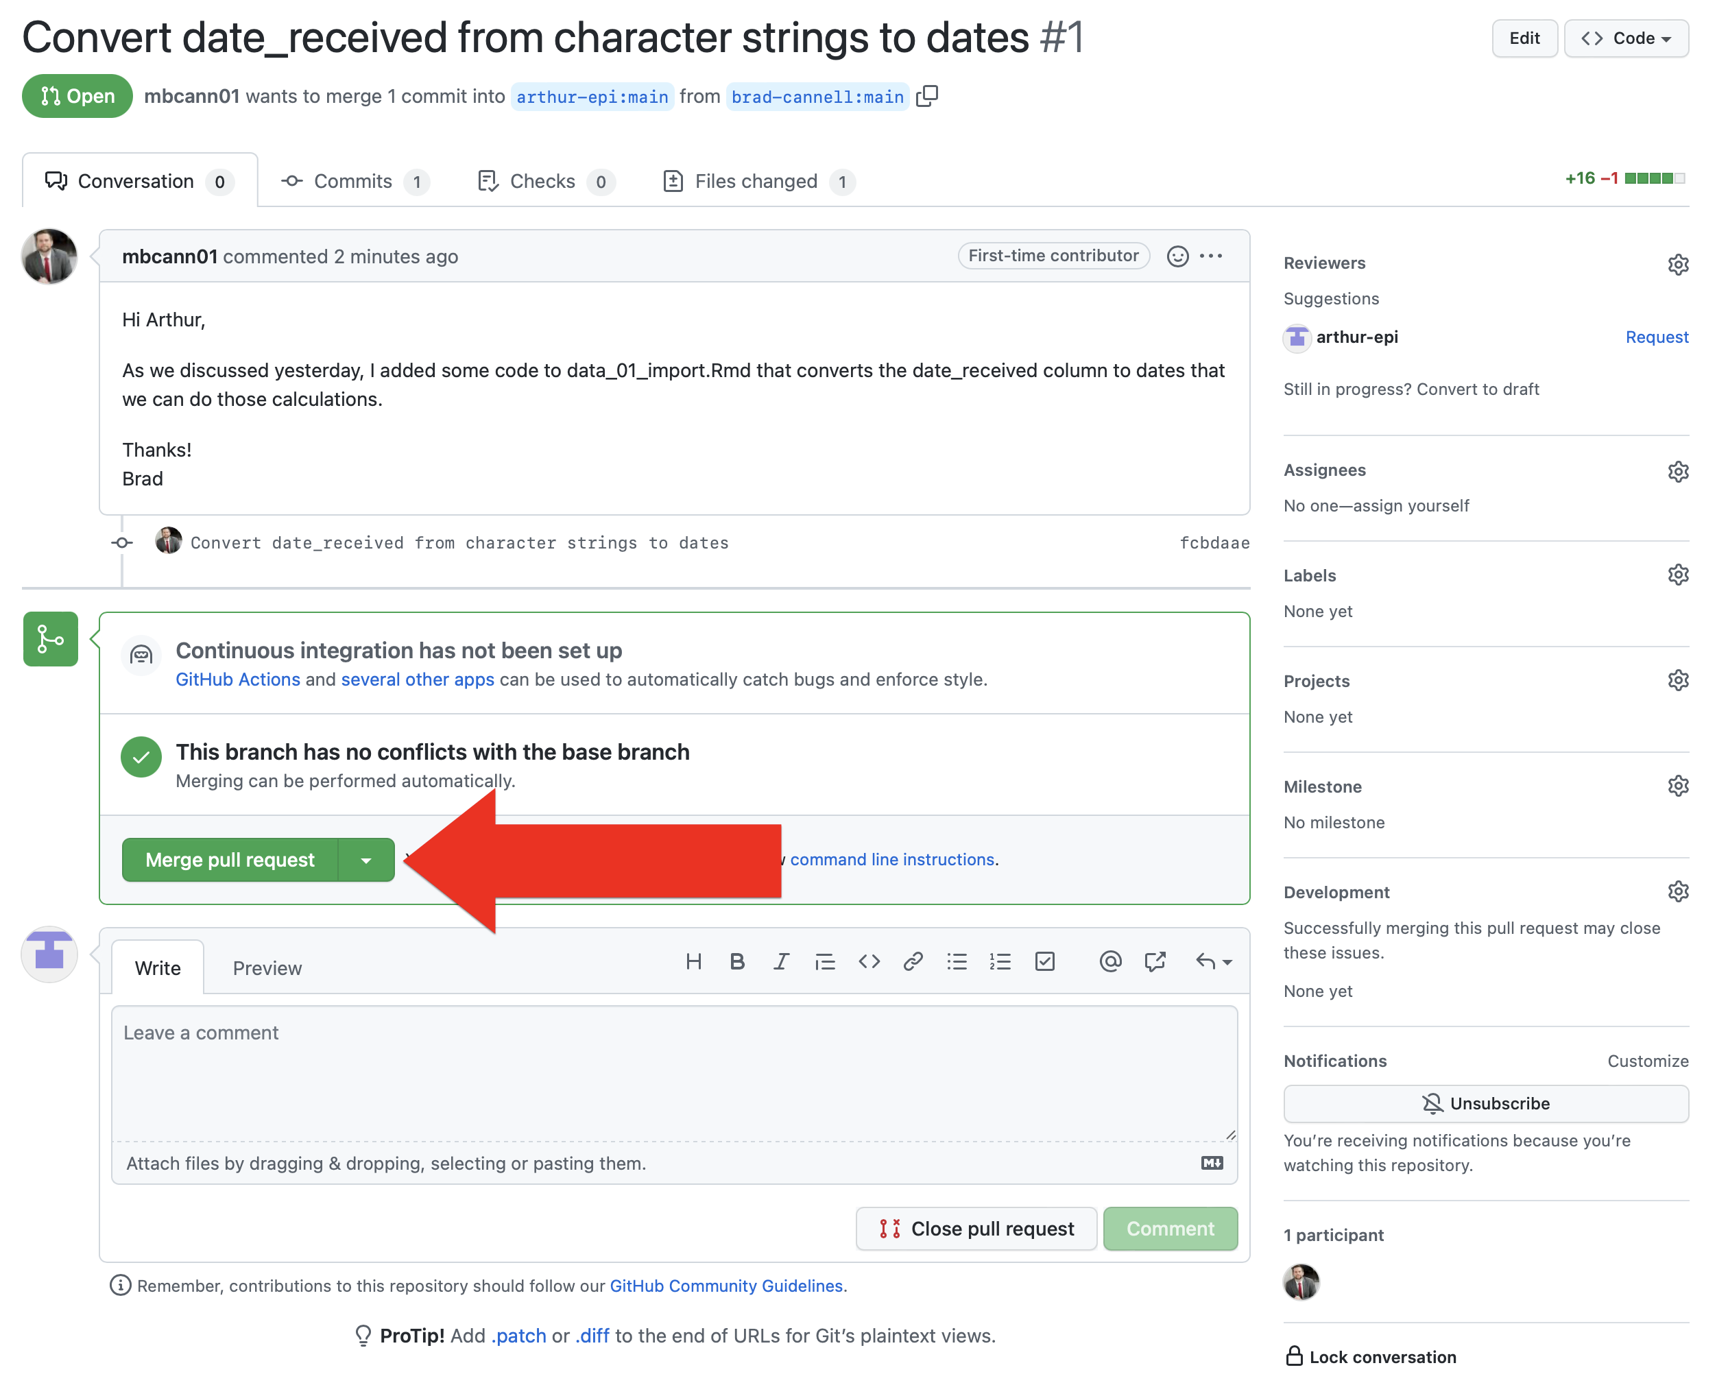Screen dimensions: 1728x1396
Task: Open several other apps link
Action: click(418, 679)
